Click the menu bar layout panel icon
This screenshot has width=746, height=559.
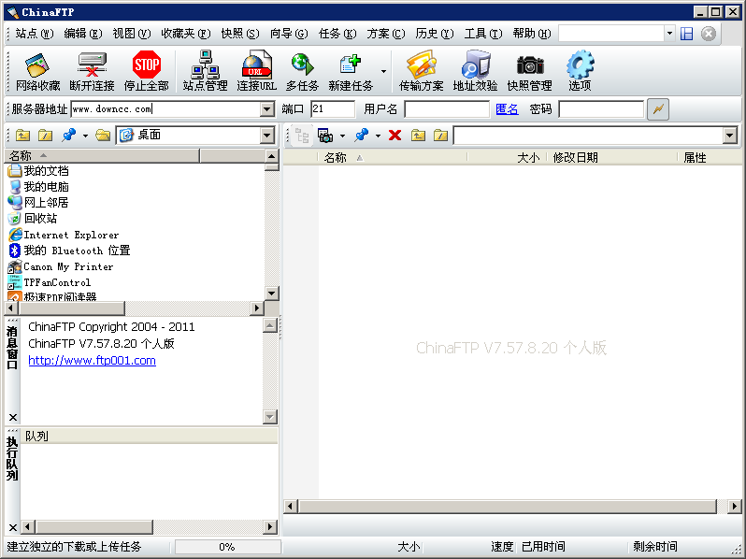coord(686,34)
